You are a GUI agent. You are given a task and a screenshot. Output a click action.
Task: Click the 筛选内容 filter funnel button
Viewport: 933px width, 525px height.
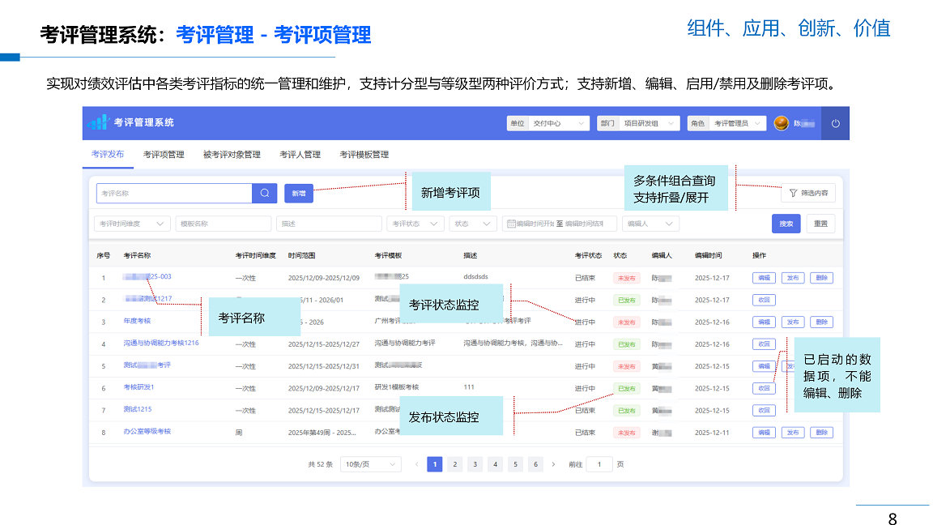[x=807, y=193]
